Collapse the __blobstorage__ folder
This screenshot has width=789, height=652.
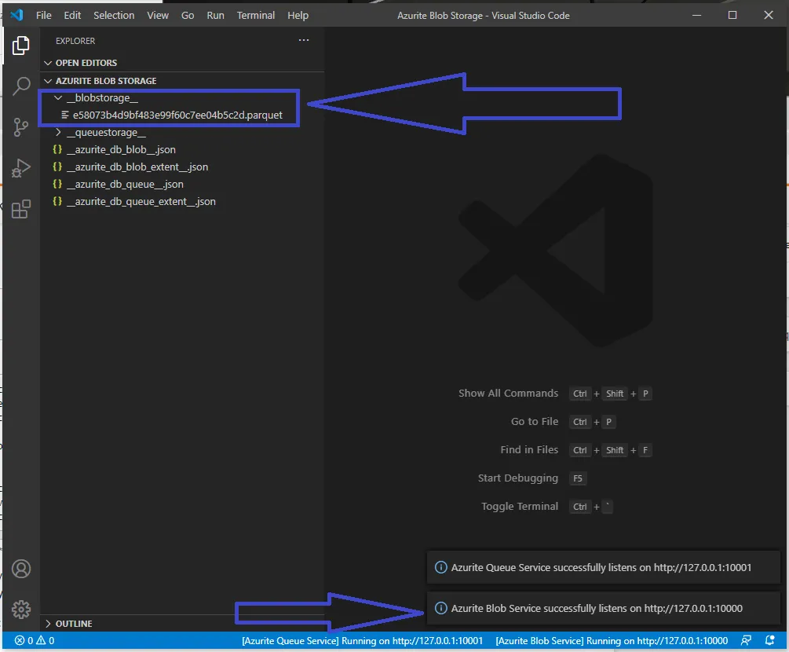(58, 97)
